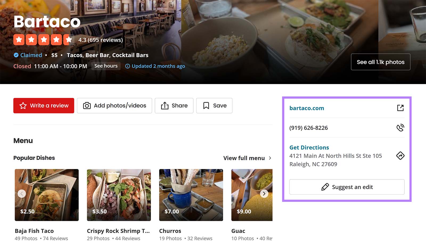Select the Crispy Rock Shrimp dish name
The height and width of the screenshot is (251, 426).
[118, 231]
